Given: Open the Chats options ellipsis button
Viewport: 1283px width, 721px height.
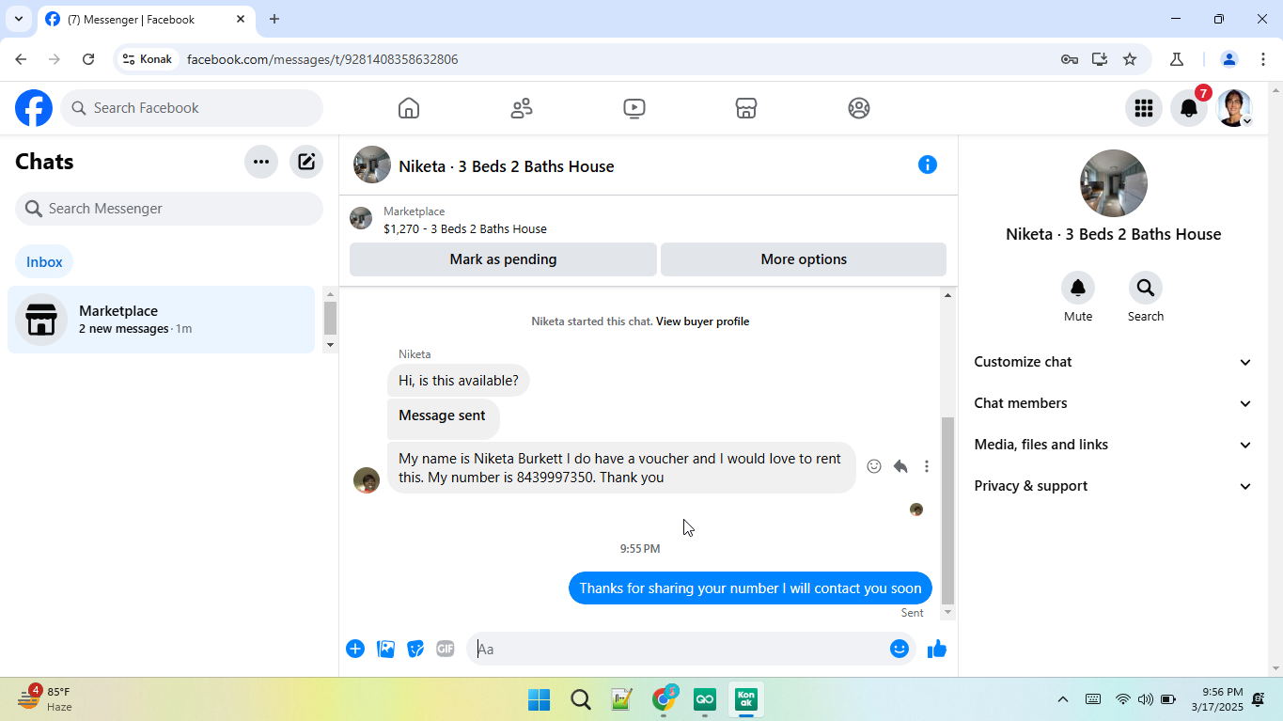Looking at the screenshot, I should point(261,162).
